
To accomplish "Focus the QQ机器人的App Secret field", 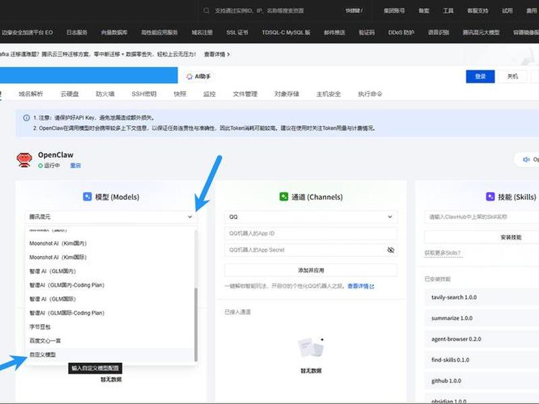I will pyautogui.click(x=311, y=250).
